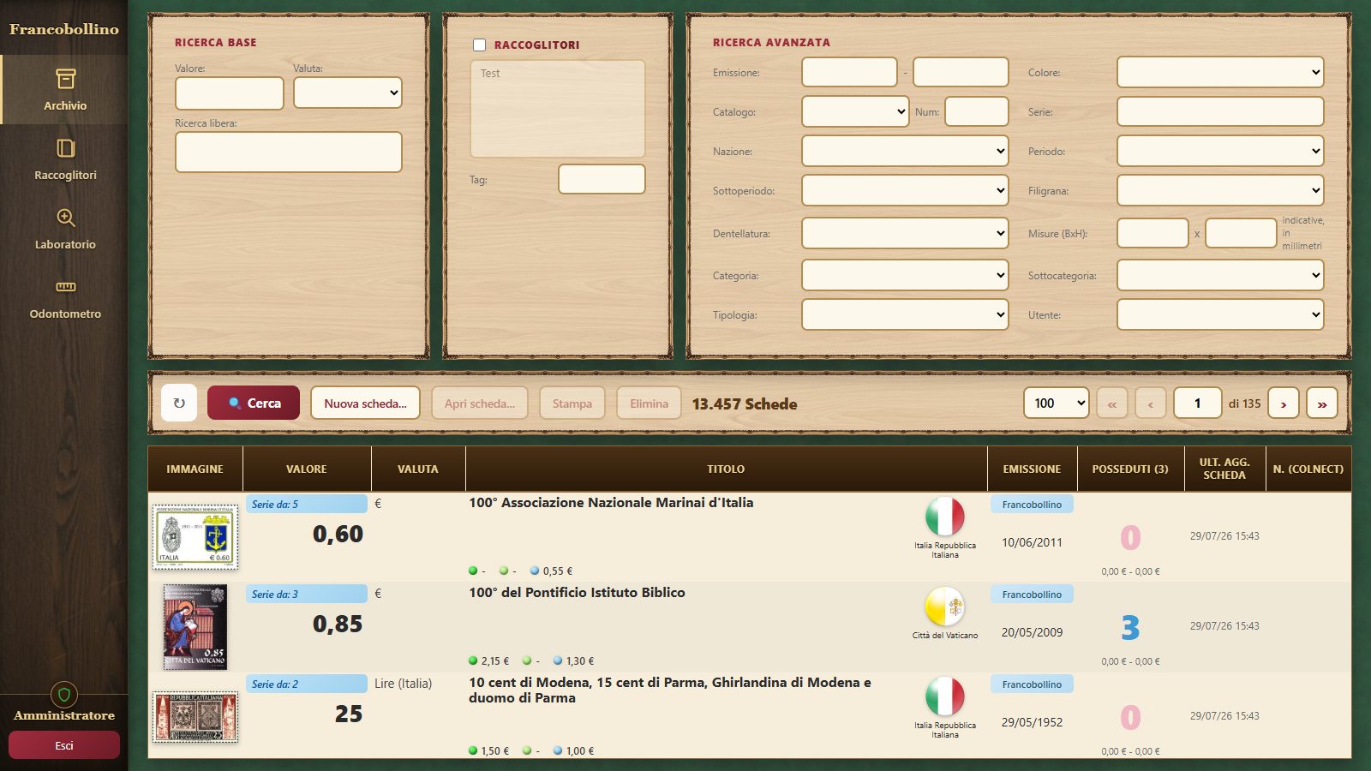Viewport: 1371px width, 771px height.
Task: Click the posseduti count 3
Action: 1130,628
